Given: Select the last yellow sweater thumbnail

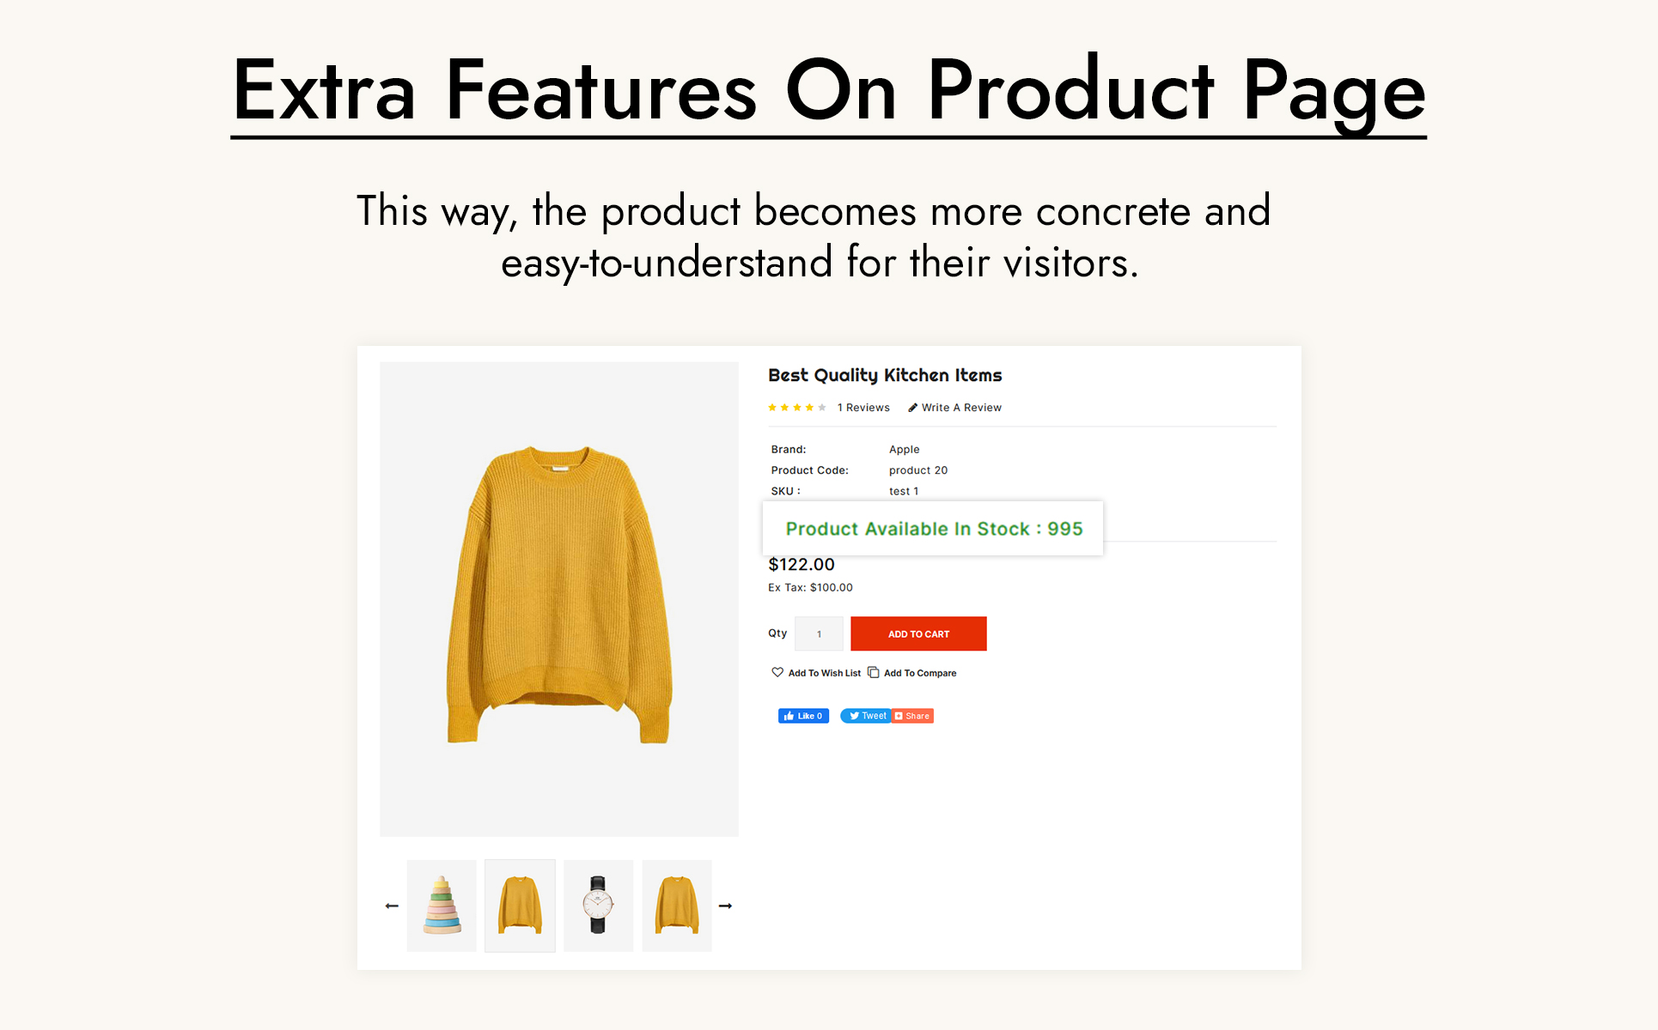Looking at the screenshot, I should coord(677,906).
